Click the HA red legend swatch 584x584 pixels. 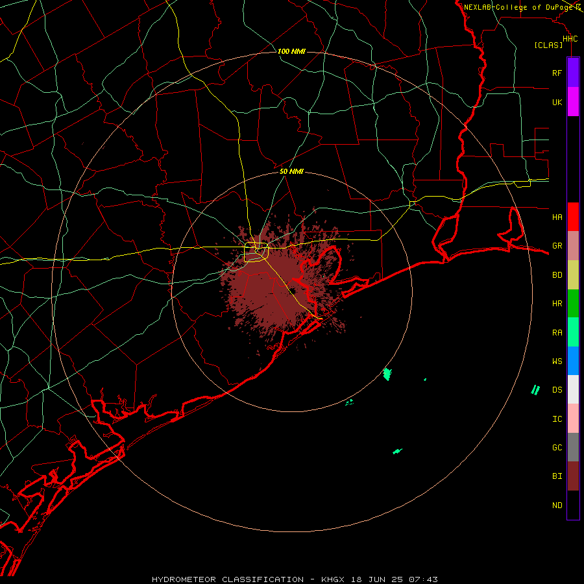tap(573, 217)
